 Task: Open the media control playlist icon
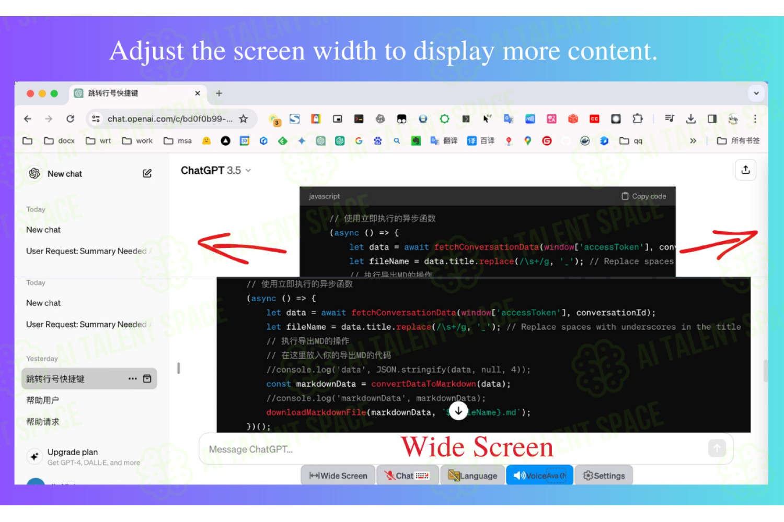pos(670,119)
